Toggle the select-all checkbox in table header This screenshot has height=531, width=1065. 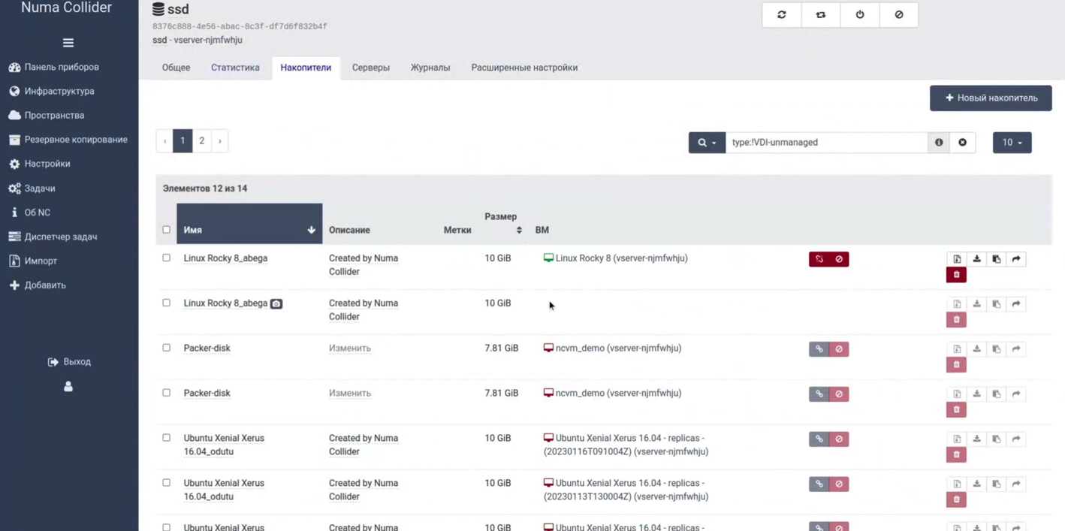click(167, 230)
